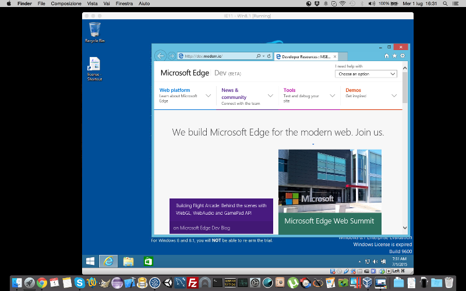The height and width of the screenshot is (291, 466).
Task: Open blank new tab button in IE
Action: [343, 56]
